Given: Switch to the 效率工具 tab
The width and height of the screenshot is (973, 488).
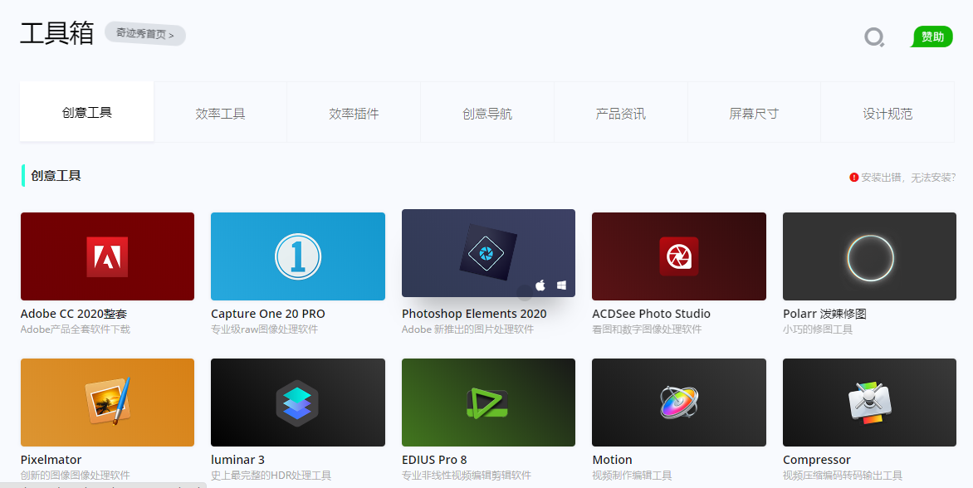Looking at the screenshot, I should tap(220, 113).
